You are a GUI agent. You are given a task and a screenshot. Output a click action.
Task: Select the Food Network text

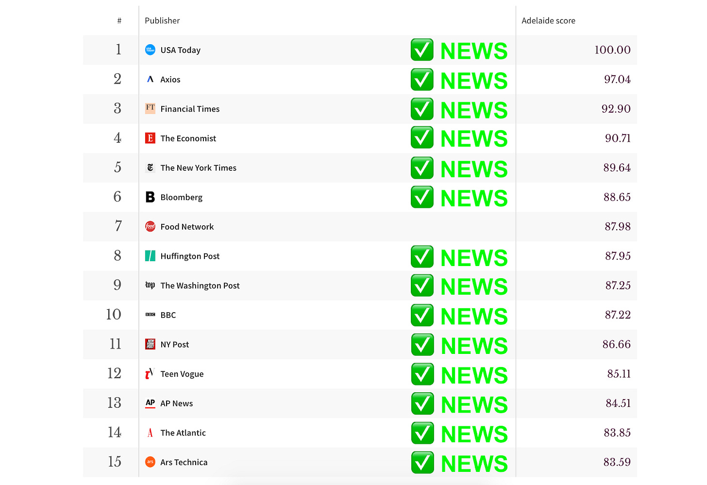187,227
